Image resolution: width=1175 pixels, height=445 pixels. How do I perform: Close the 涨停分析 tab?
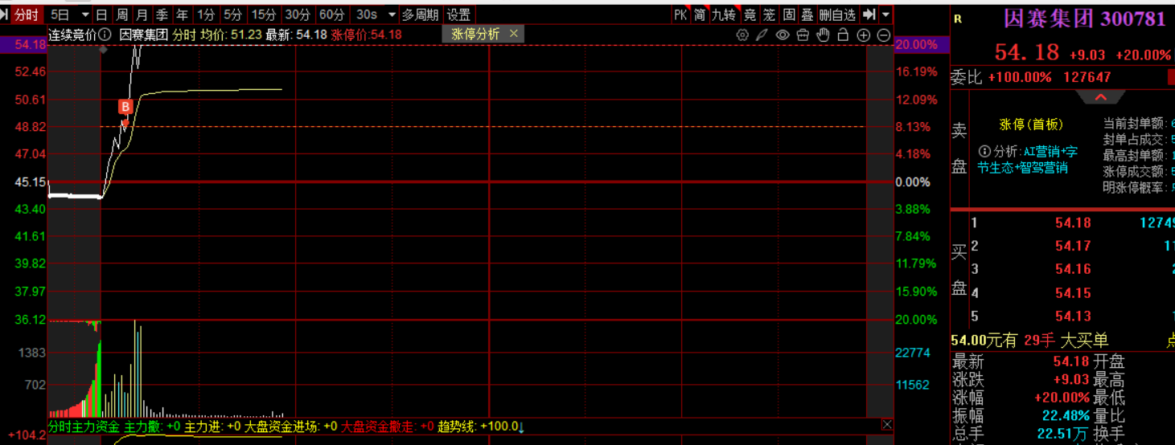pyautogui.click(x=514, y=34)
